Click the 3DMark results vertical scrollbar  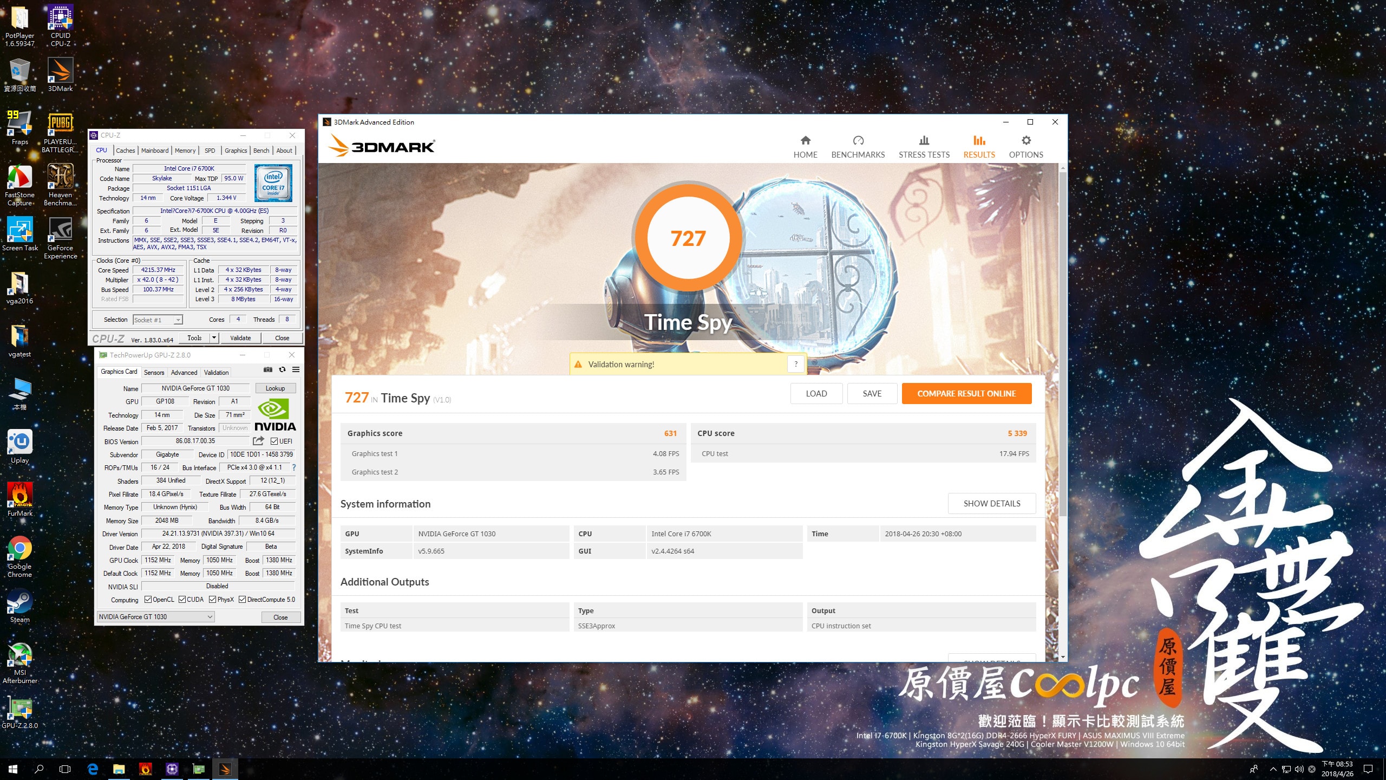1062,343
